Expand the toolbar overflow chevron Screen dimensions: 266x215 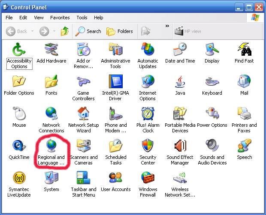[x=167, y=26]
